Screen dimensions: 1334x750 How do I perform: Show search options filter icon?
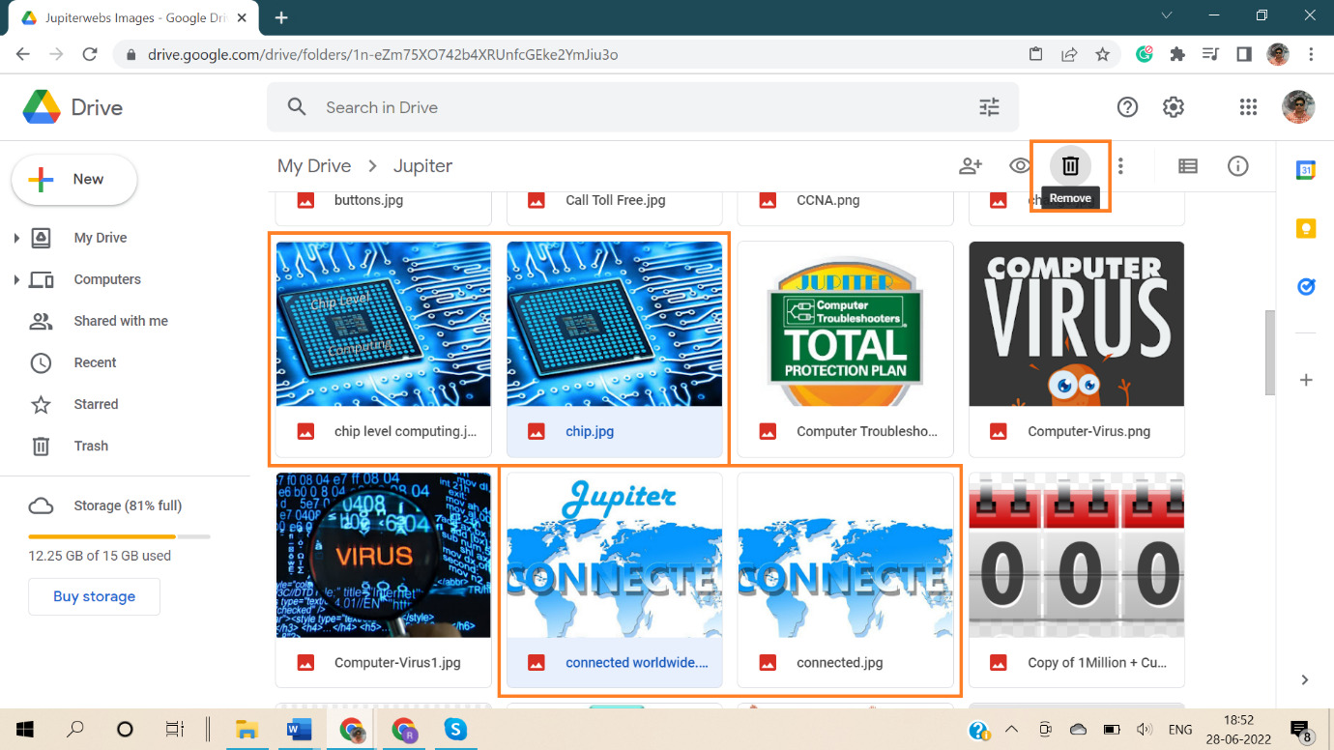coord(989,107)
